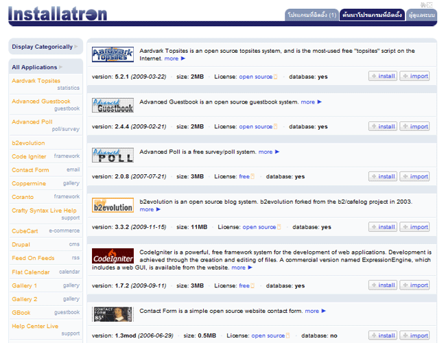Open the open source license link for Aardvark Topsites
Screen dimensions: 446x343
[x=256, y=77]
